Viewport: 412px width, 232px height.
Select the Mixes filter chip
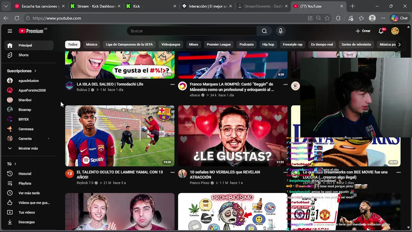pyautogui.click(x=193, y=44)
